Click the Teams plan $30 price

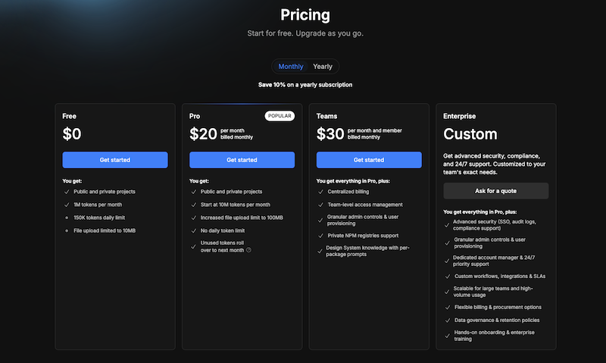pos(330,134)
